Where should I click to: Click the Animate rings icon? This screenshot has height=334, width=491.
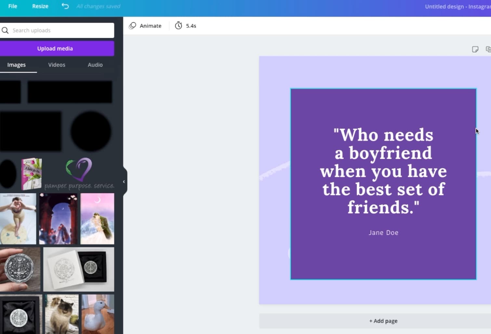132,26
